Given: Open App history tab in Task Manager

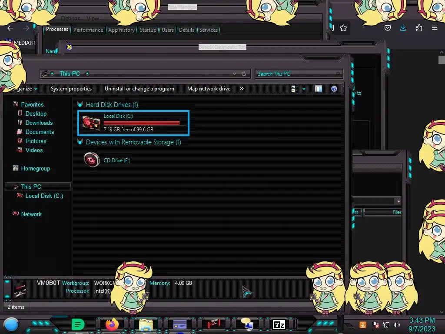Looking at the screenshot, I should (x=121, y=30).
